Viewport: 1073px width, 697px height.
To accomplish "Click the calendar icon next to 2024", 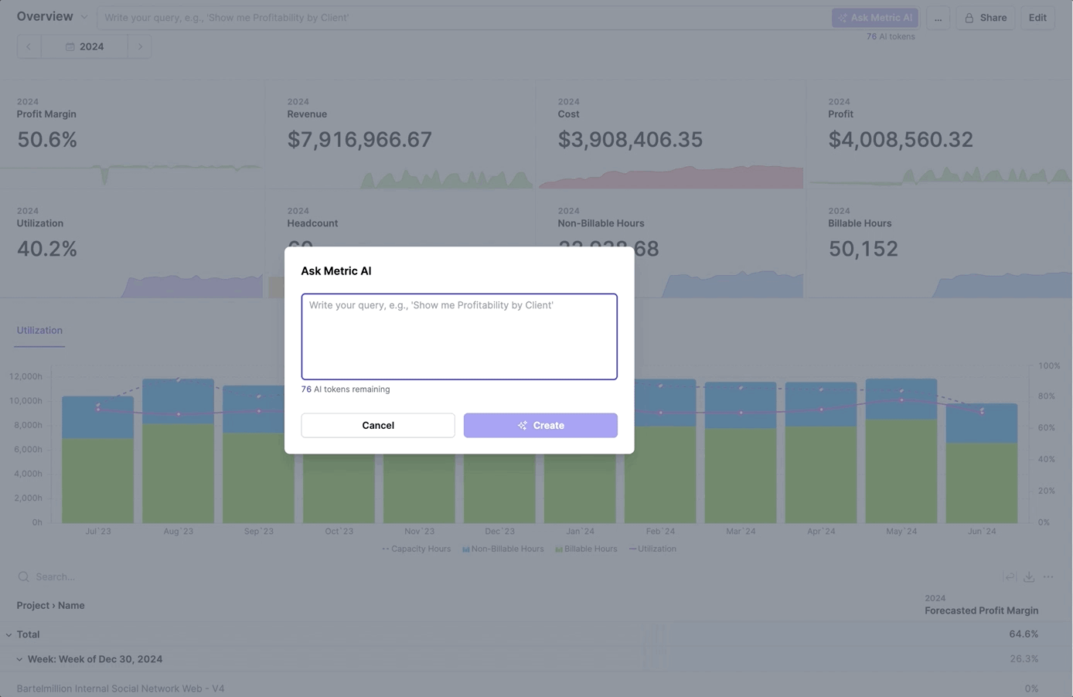I will [x=70, y=46].
